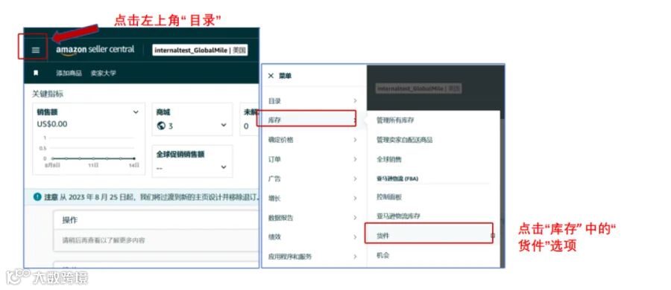Select 管理卖家自配送商品 in submenu
The width and height of the screenshot is (671, 290).
[x=404, y=140]
